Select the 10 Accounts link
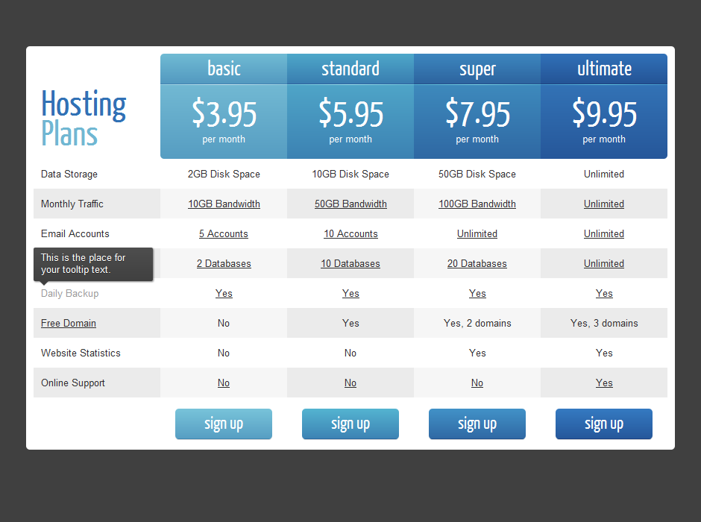Screen dimensions: 701x522 [x=350, y=233]
